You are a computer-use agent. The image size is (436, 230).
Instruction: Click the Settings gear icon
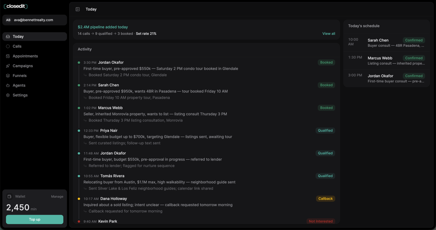click(x=8, y=95)
